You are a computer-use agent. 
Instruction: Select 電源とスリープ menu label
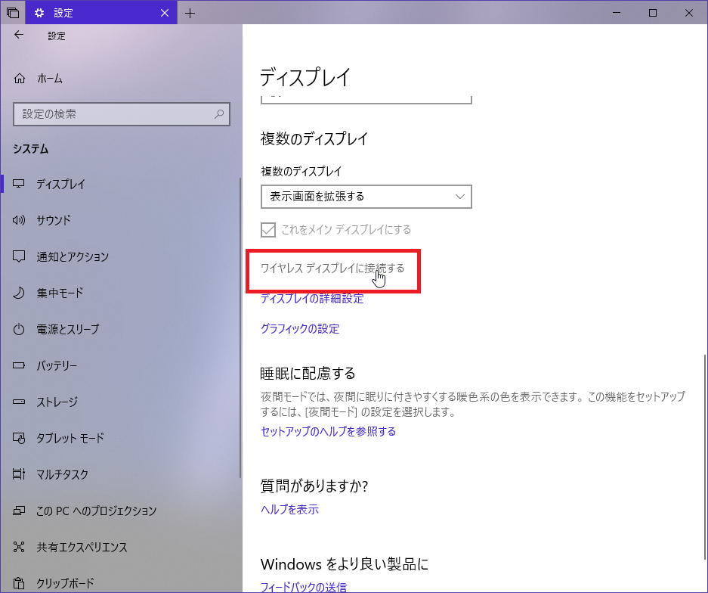[68, 329]
